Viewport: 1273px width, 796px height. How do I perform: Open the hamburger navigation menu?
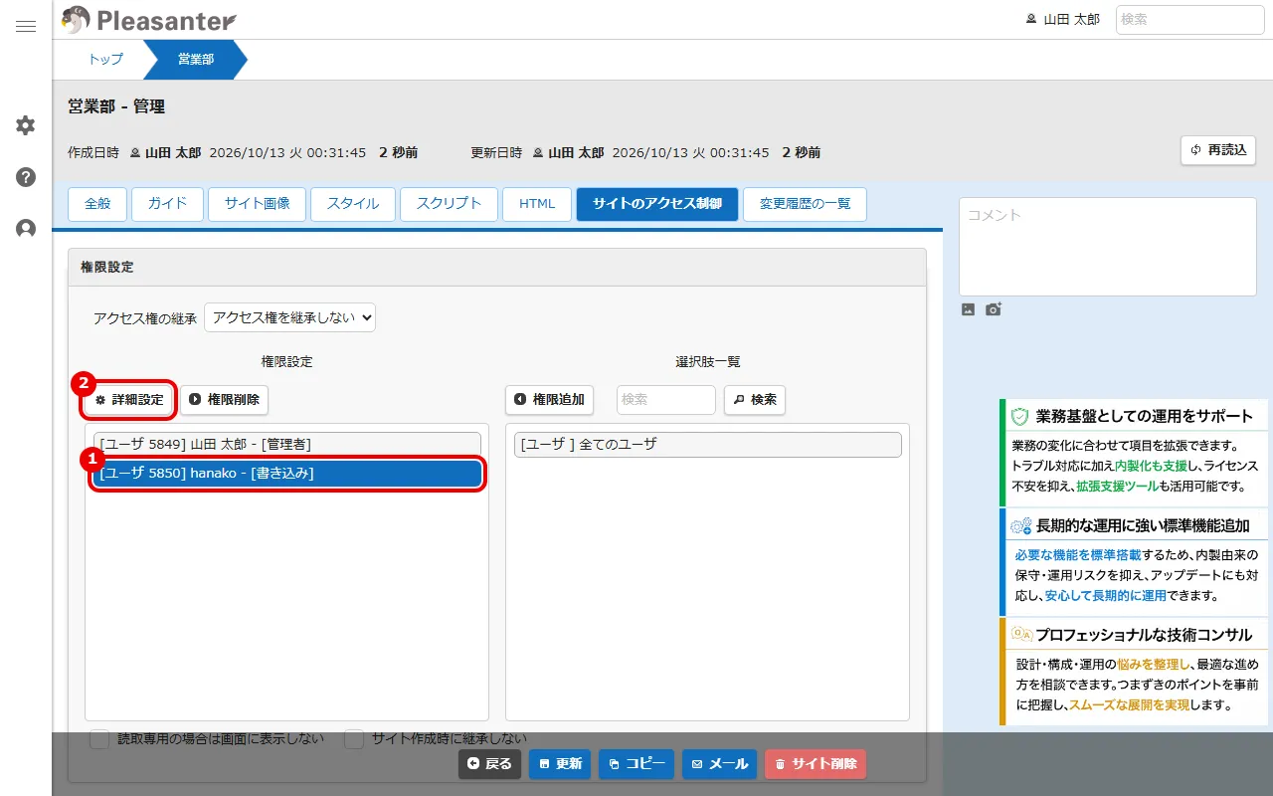coord(26,27)
